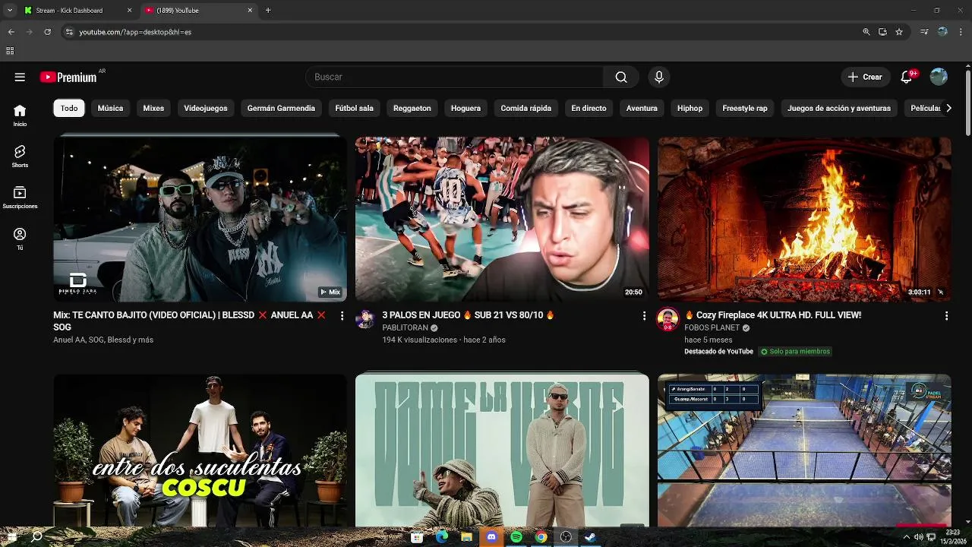Open the YouTube hamburger guide menu
Viewport: 972px width, 547px height.
pyautogui.click(x=20, y=77)
